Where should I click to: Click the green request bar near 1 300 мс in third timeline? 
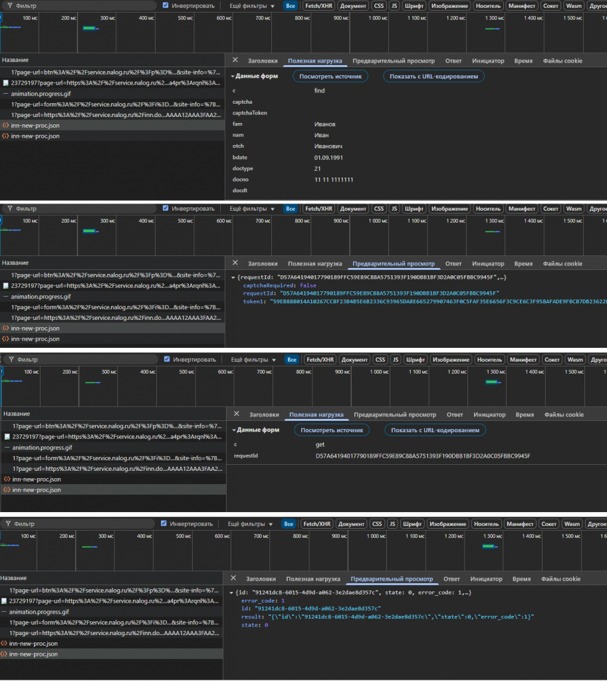click(x=491, y=382)
